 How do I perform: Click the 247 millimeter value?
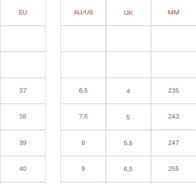click(x=174, y=143)
